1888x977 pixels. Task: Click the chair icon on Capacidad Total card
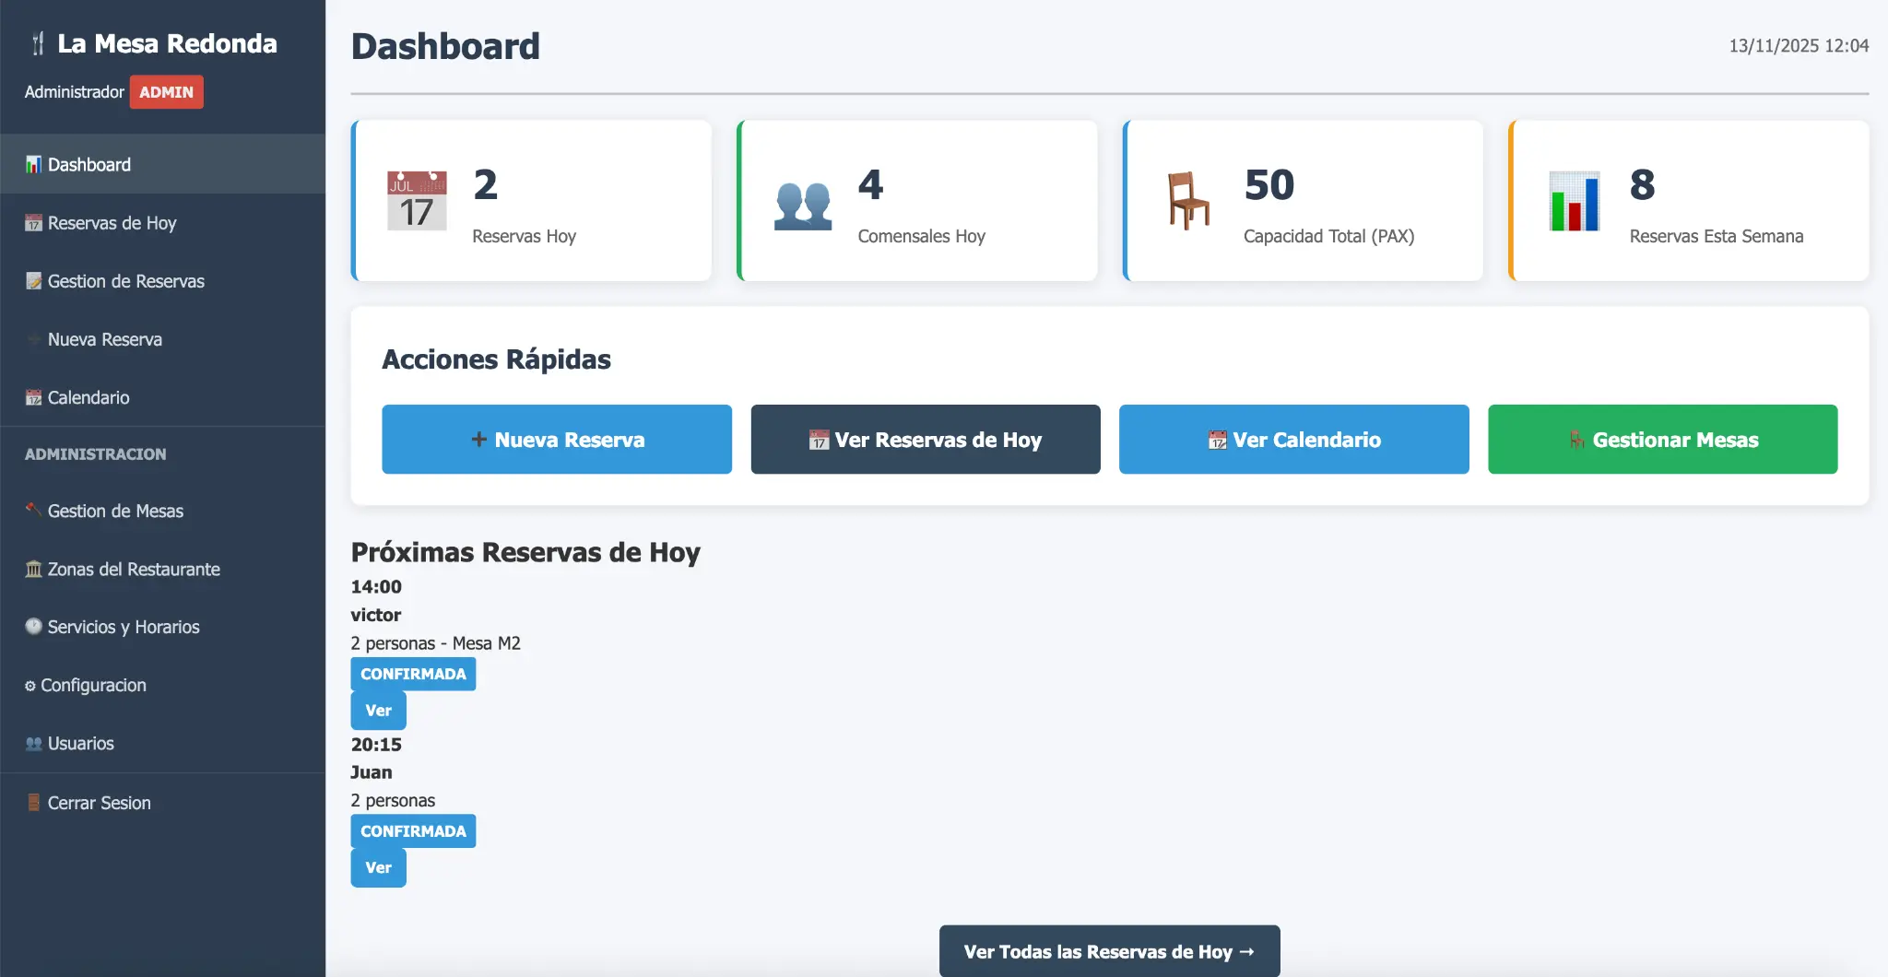pos(1188,201)
